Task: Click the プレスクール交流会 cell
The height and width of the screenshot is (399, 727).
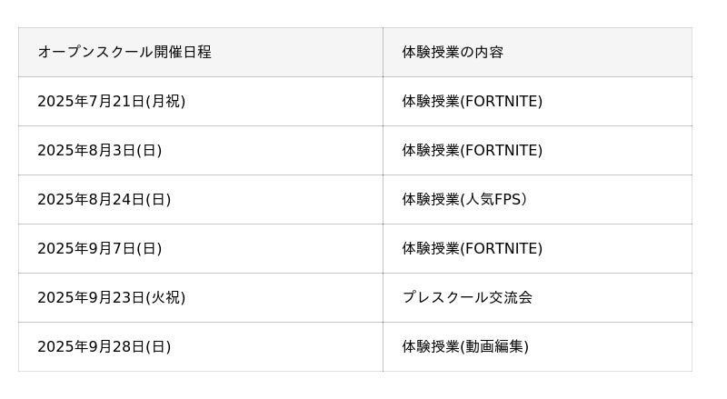Action: tap(467, 298)
